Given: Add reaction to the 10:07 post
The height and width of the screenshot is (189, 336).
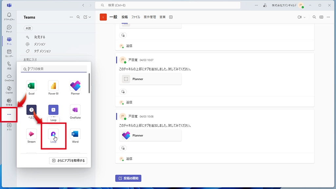Looking at the screenshot, I should pos(123,92).
